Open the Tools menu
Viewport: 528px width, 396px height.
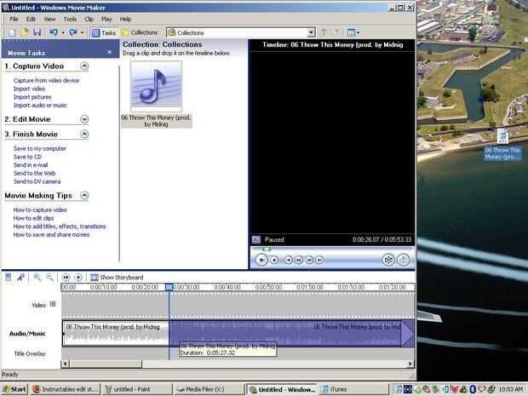click(70, 19)
